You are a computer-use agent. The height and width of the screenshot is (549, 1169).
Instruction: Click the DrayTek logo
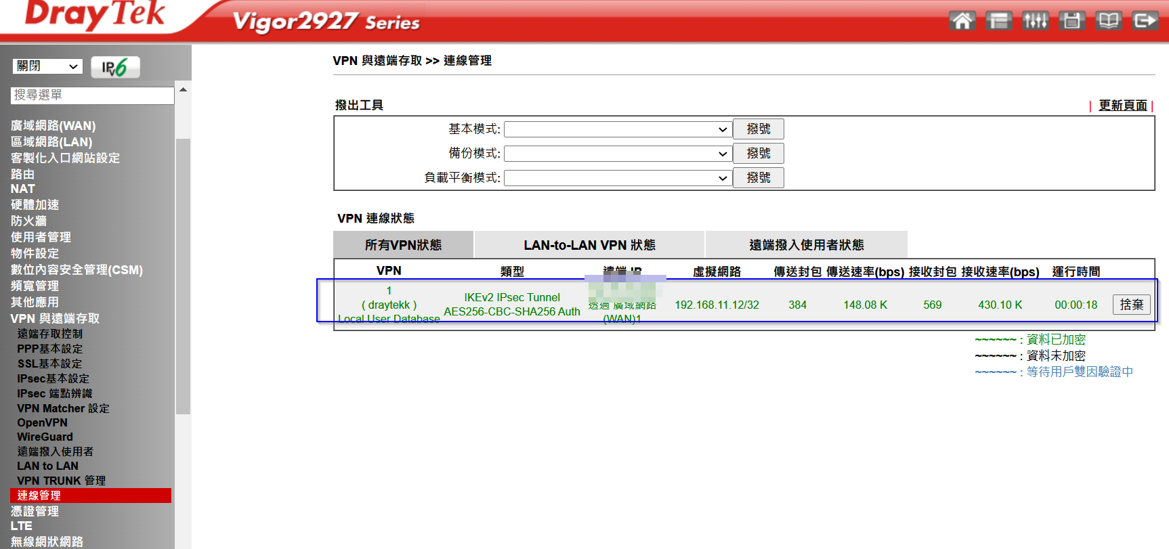[x=95, y=15]
